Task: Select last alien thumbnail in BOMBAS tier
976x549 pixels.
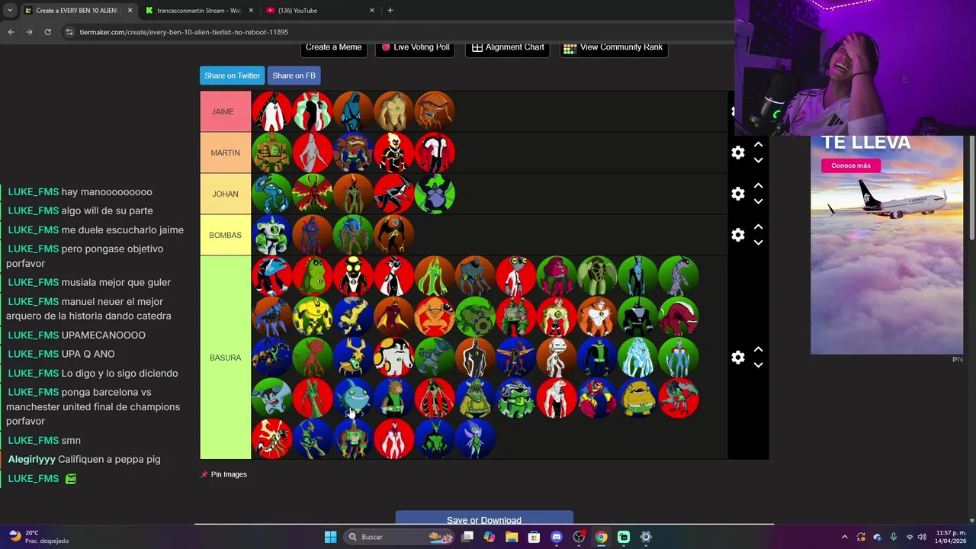Action: click(394, 235)
